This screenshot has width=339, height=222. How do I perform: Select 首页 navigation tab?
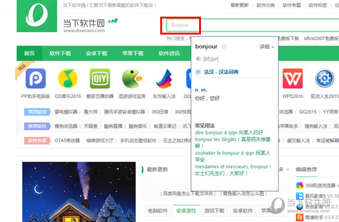pos(30,53)
